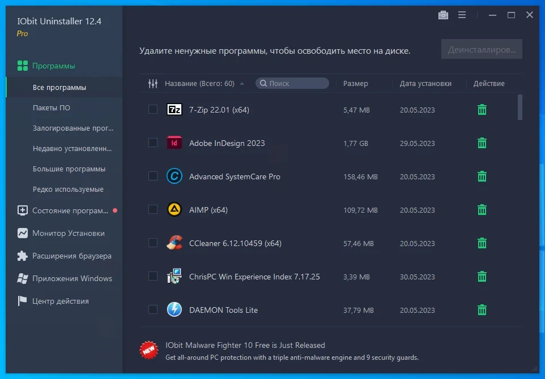Open the toolbox icon in title bar

443,15
